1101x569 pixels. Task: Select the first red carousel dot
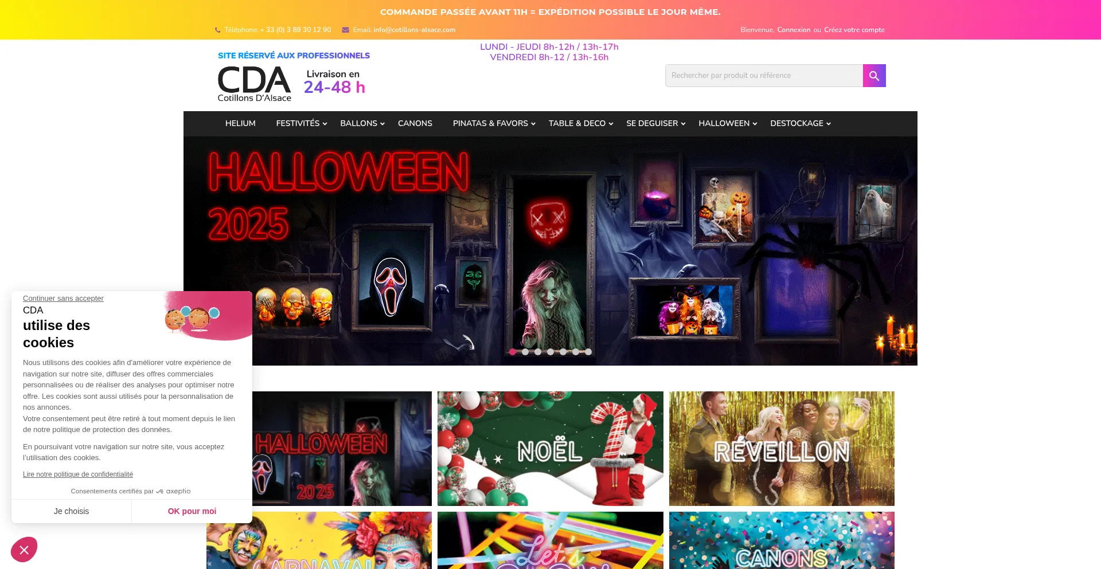tap(513, 352)
